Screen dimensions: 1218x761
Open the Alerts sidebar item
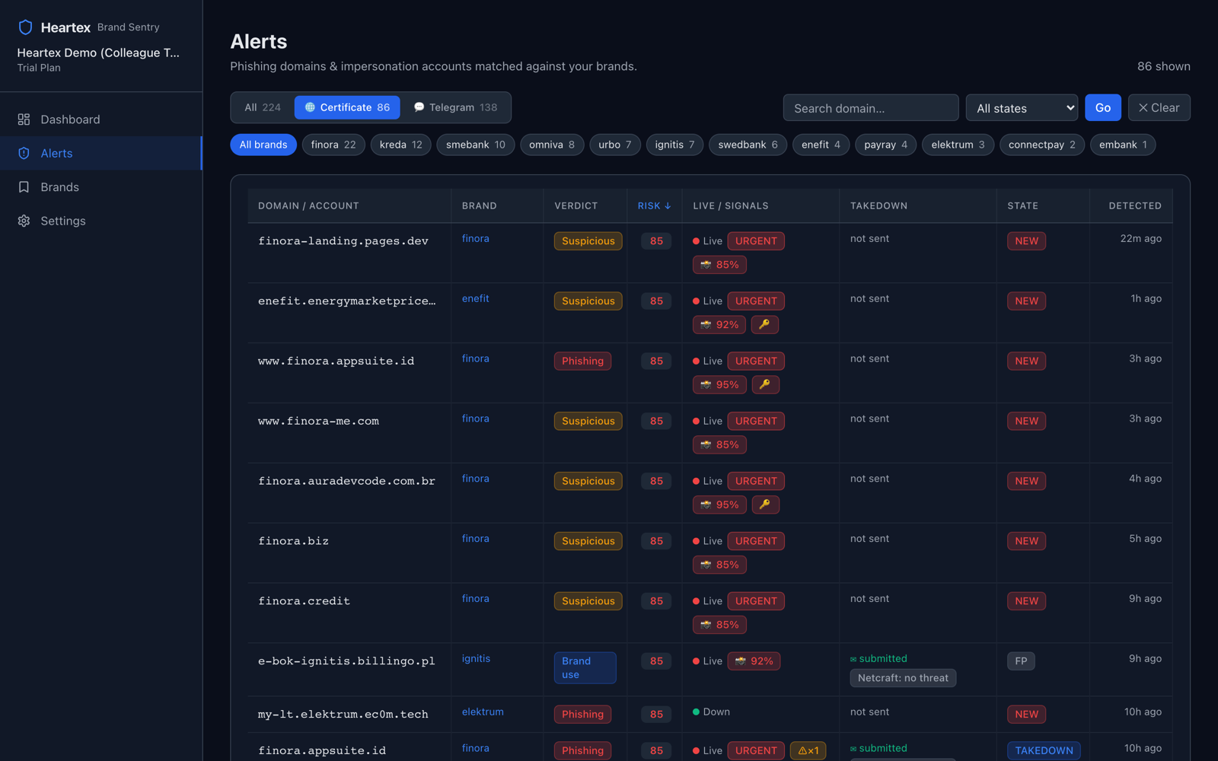pos(100,153)
